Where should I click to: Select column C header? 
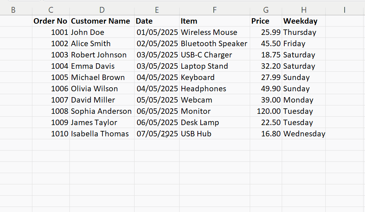click(51, 10)
